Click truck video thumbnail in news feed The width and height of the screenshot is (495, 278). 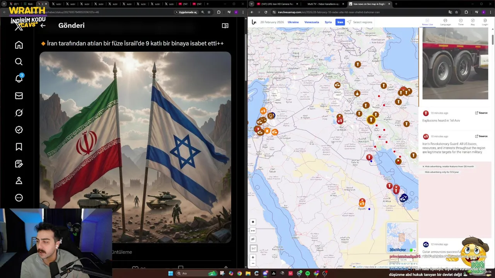(455, 63)
